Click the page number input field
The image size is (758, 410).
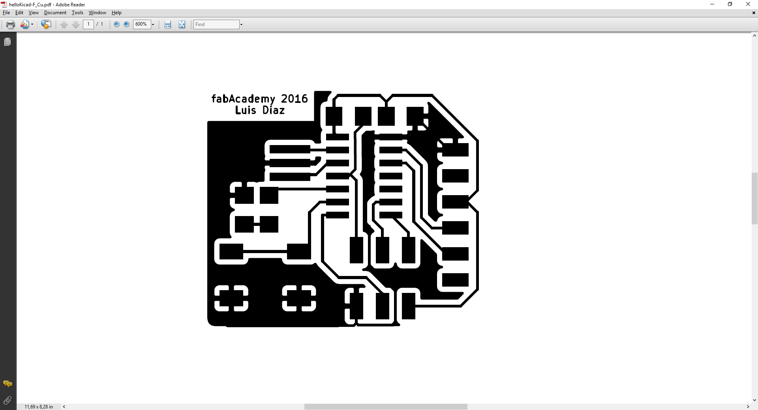(88, 24)
